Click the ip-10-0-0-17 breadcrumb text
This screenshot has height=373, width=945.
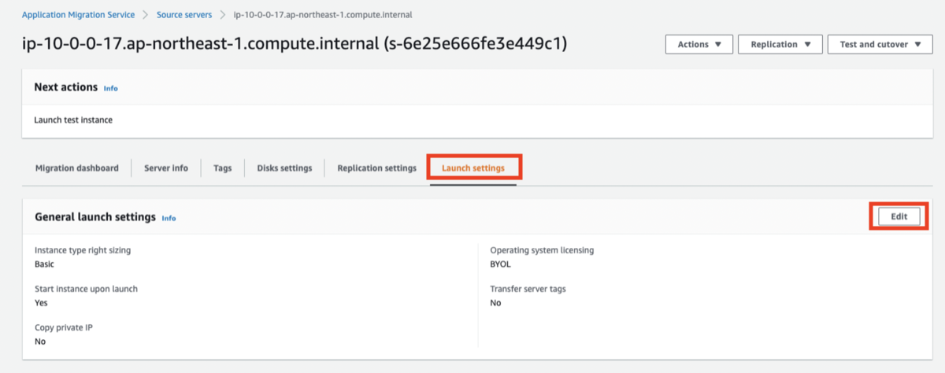pyautogui.click(x=323, y=15)
